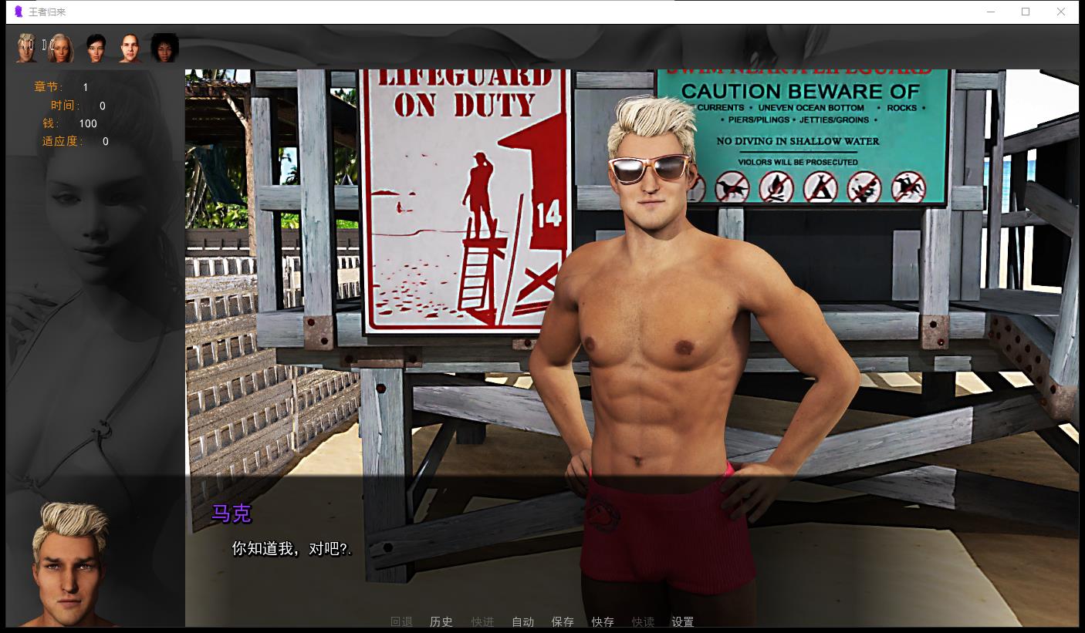Click Mark's large side portrait
Image resolution: width=1085 pixels, height=633 pixels.
[x=69, y=564]
